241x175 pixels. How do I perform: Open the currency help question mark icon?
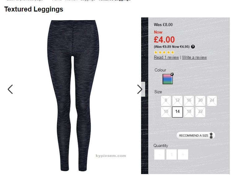193,47
